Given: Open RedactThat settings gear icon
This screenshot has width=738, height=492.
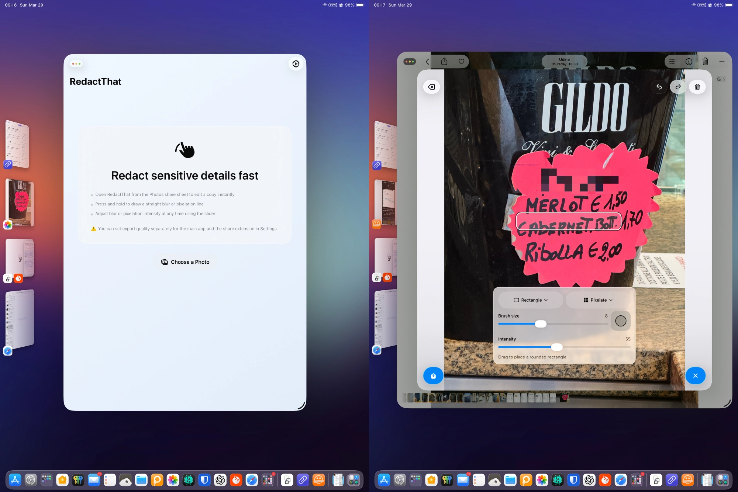Looking at the screenshot, I should click(x=296, y=64).
